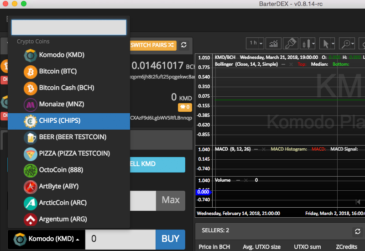
Task: Refresh balances icon next to Switch Pairs
Action: click(184, 45)
